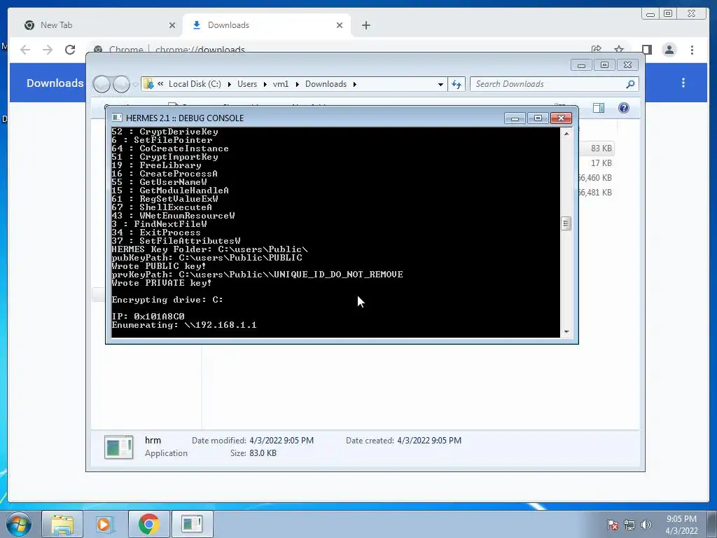
Task: Click Explorer forward navigation button
Action: click(121, 84)
